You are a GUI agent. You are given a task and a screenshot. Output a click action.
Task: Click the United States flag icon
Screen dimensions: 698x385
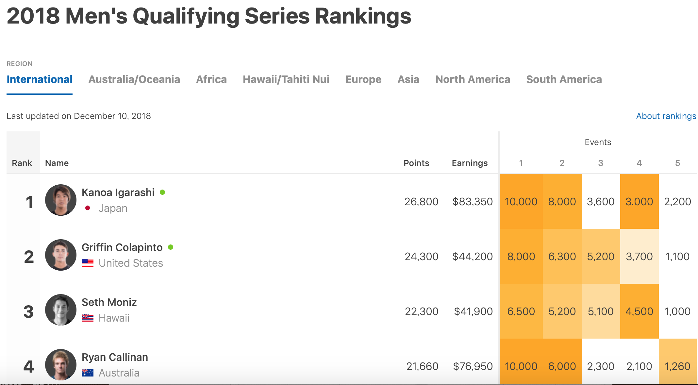[88, 263]
